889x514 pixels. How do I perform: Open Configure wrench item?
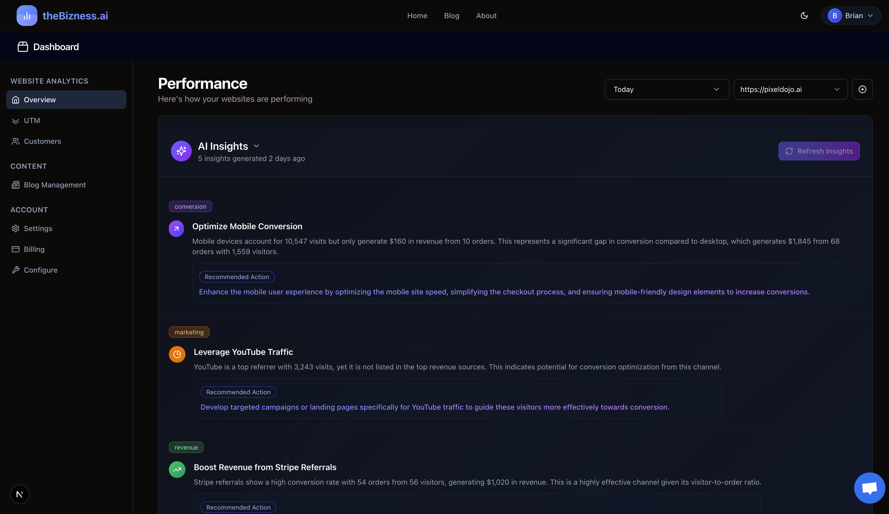pos(16,270)
